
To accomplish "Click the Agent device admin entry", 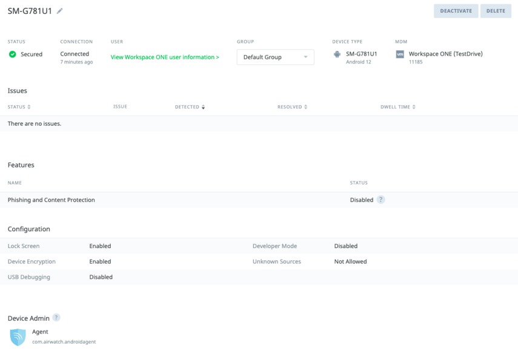I will coord(40,332).
